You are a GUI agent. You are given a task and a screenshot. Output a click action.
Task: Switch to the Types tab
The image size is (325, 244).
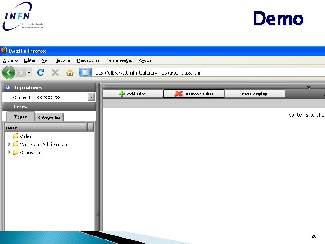(x=20, y=117)
